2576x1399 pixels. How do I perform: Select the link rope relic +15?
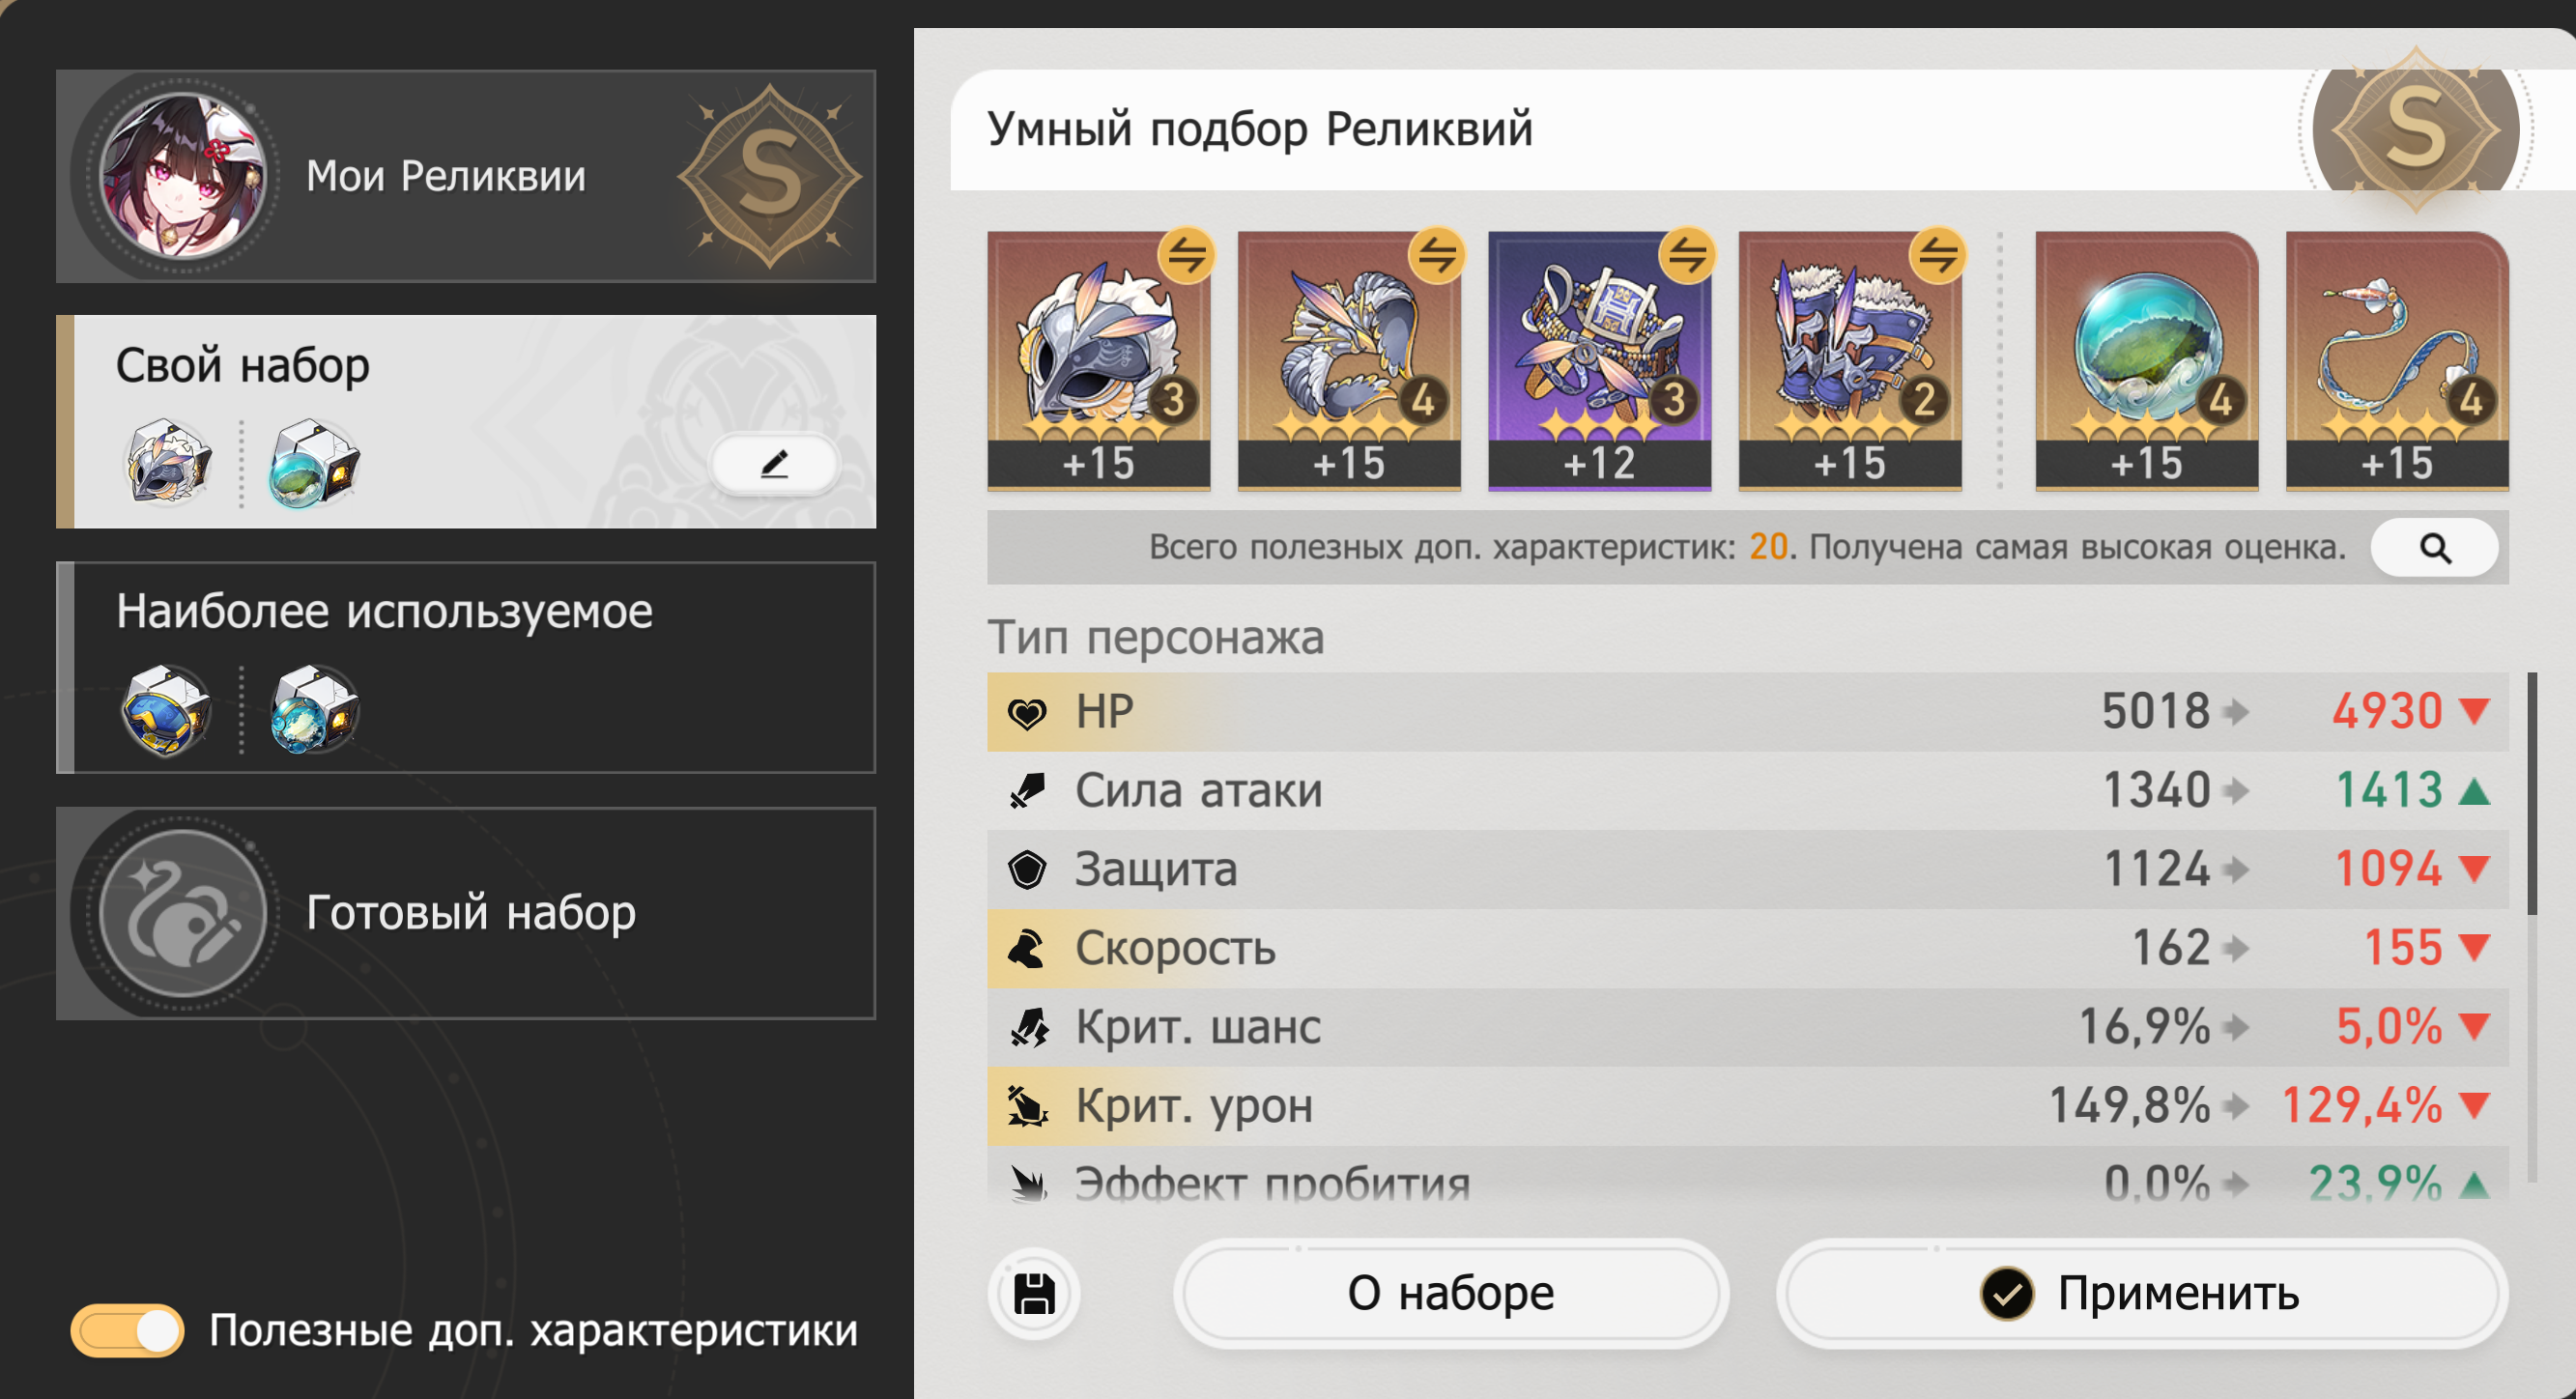(x=2397, y=361)
